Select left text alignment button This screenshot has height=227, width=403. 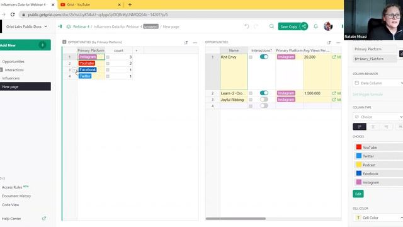(x=360, y=126)
